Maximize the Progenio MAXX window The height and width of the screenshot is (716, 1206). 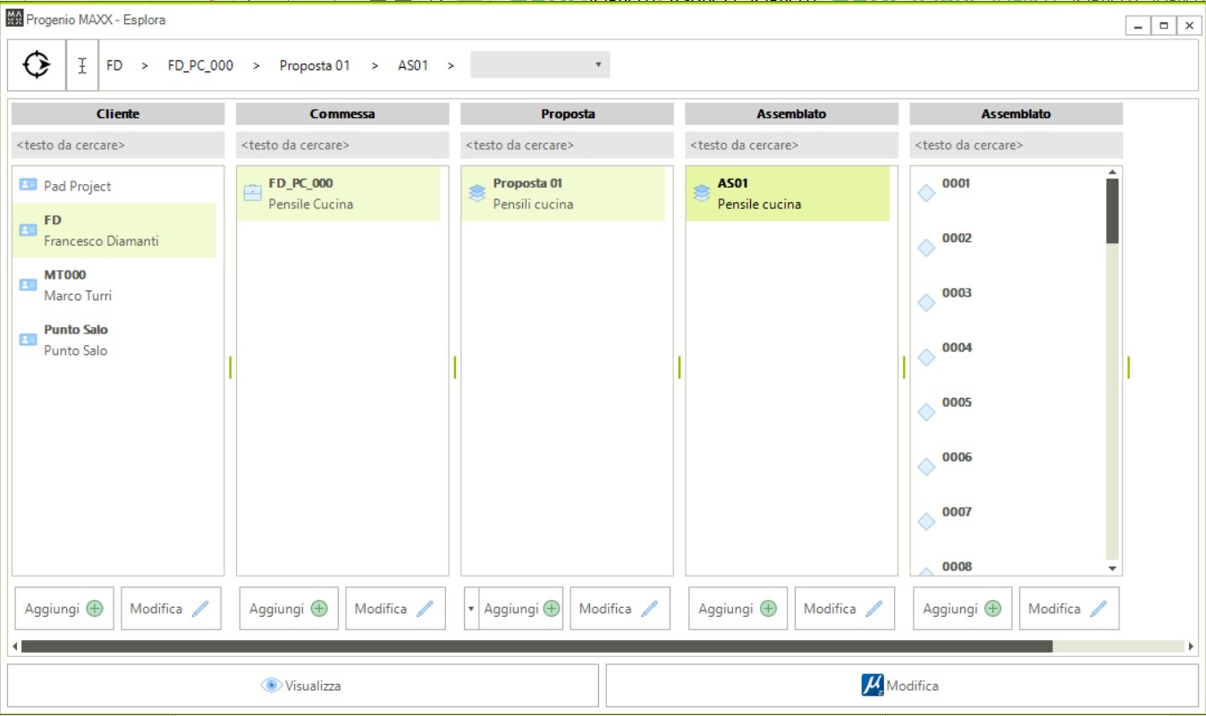(1163, 26)
